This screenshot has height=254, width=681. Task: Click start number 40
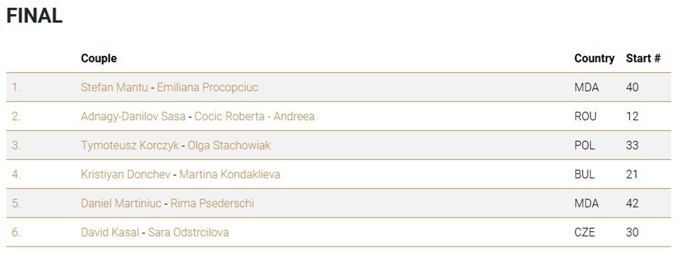(x=632, y=87)
